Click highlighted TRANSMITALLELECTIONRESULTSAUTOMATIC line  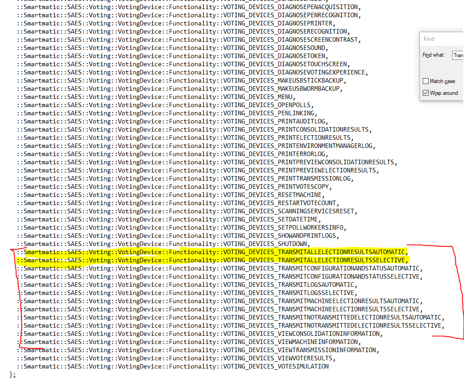212,252
